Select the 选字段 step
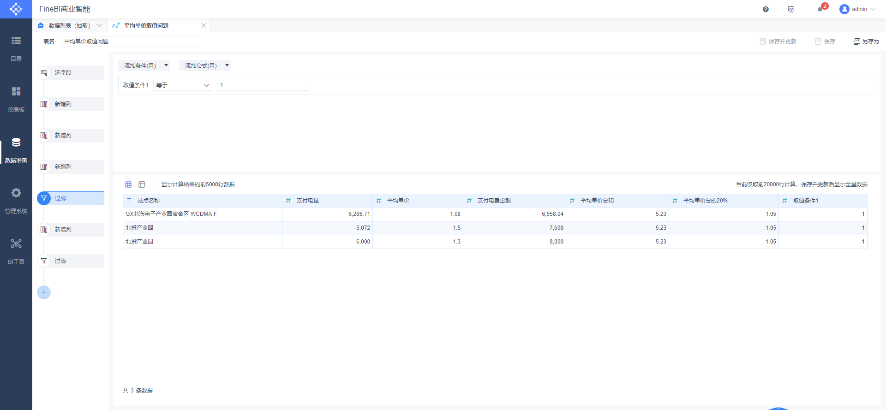The width and height of the screenshot is (886, 410). click(71, 73)
